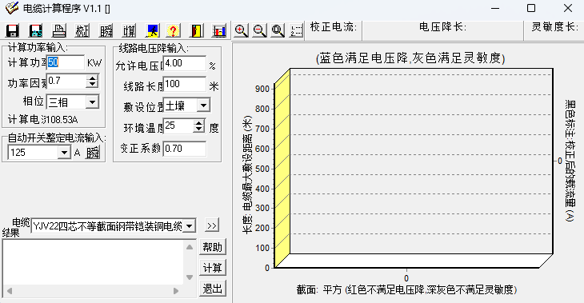Screen dimensions: 584x303
Task: Click the calculated current text 108.53A
Action: pyautogui.click(x=62, y=120)
